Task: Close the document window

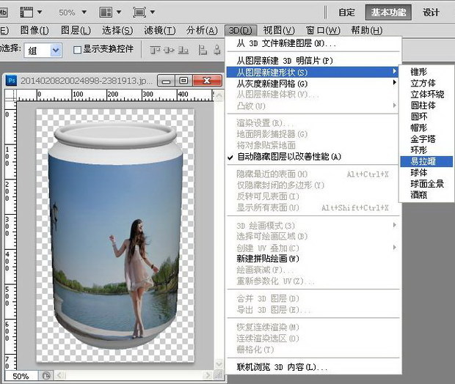Action: pos(207,81)
